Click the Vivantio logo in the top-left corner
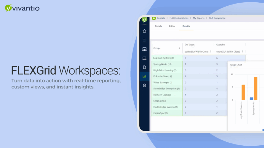The width and height of the screenshot is (264, 148). click(x=22, y=8)
